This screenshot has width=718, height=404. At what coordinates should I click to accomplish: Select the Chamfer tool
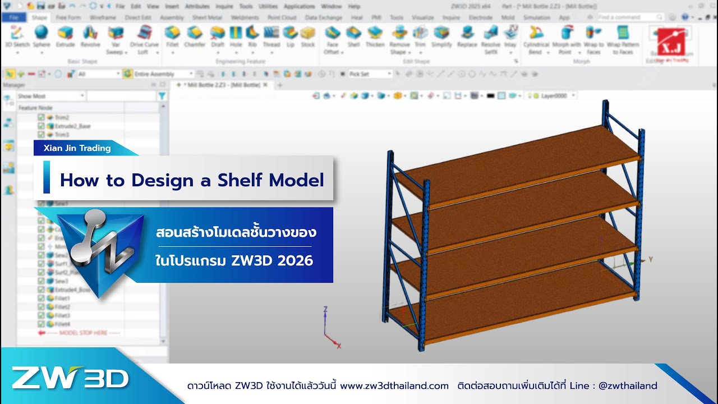195,38
